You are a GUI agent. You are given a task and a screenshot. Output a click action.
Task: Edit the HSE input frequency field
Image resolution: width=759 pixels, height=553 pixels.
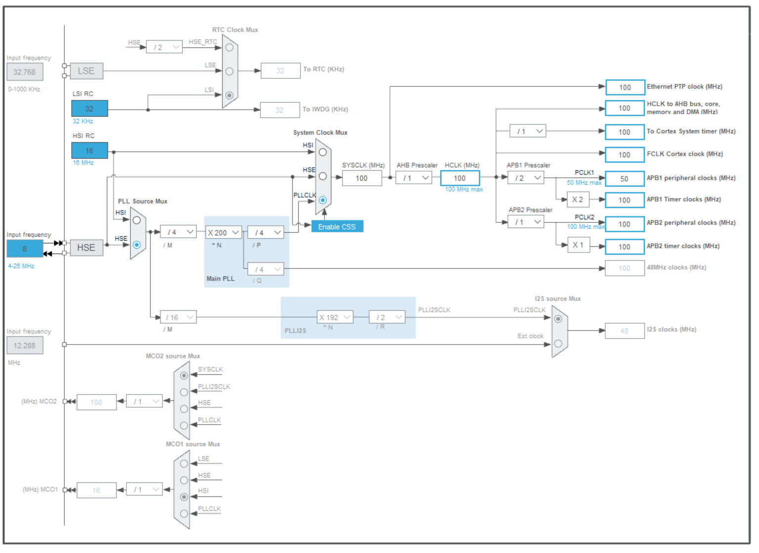pyautogui.click(x=25, y=250)
